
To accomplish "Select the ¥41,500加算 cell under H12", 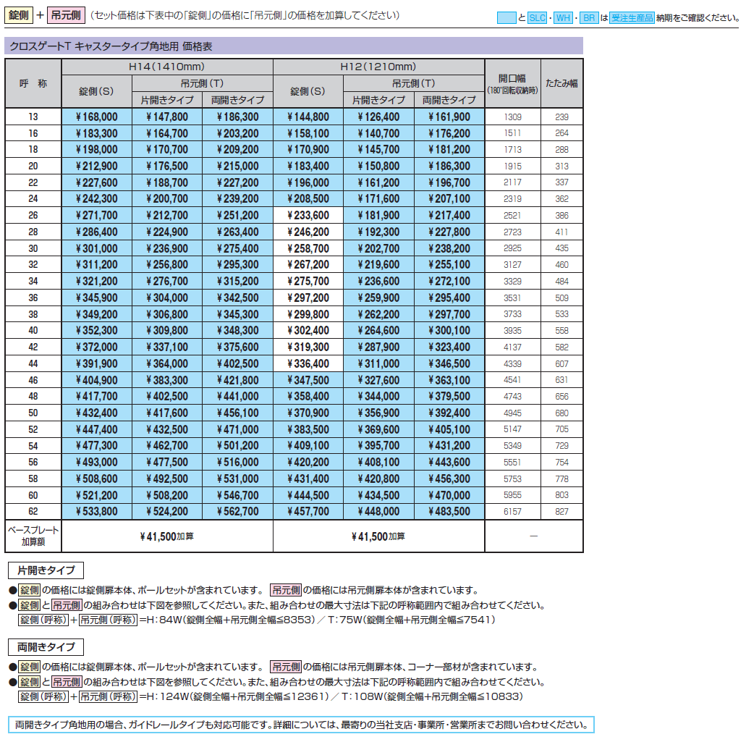I will tap(377, 536).
